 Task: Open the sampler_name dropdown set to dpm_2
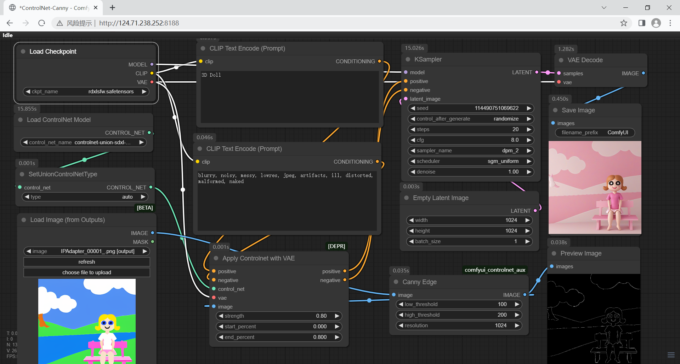coord(470,151)
